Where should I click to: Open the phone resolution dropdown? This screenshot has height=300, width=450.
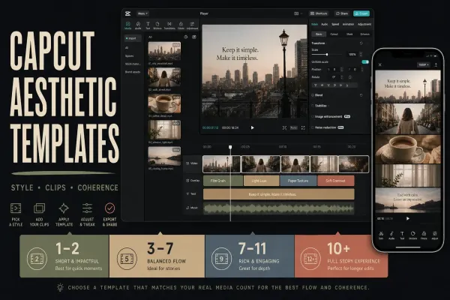(424, 65)
